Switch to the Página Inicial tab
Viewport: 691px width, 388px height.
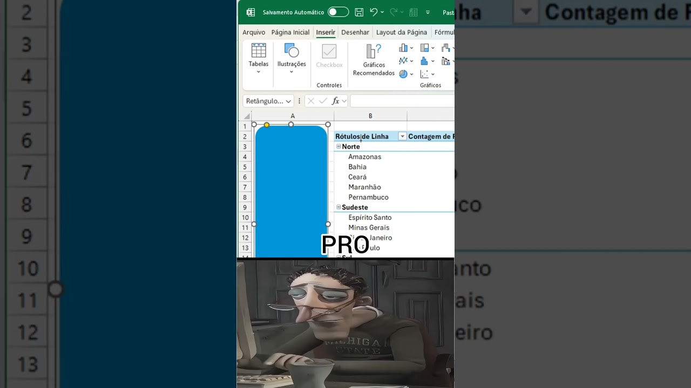pos(290,32)
